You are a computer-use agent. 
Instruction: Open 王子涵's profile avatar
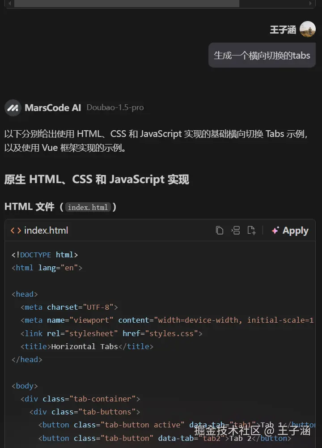tap(309, 29)
